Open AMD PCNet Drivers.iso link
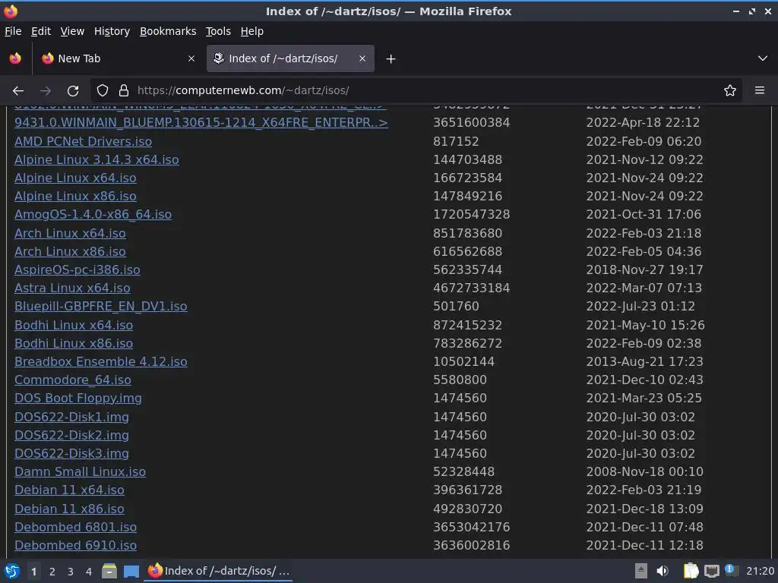Screen dimensions: 778x583 [83, 141]
